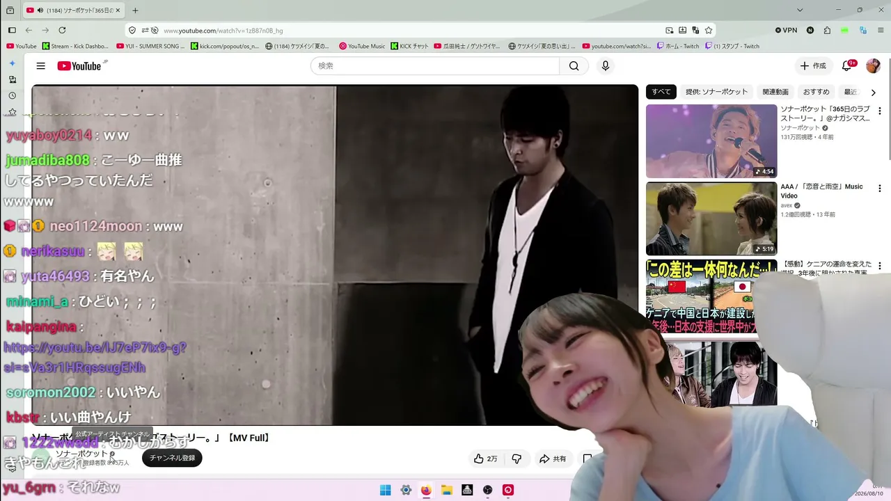
Task: Select the 関連動画 filter chip
Action: (775, 92)
